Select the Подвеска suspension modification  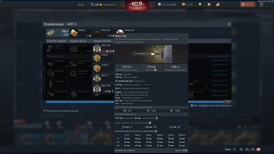point(58,74)
